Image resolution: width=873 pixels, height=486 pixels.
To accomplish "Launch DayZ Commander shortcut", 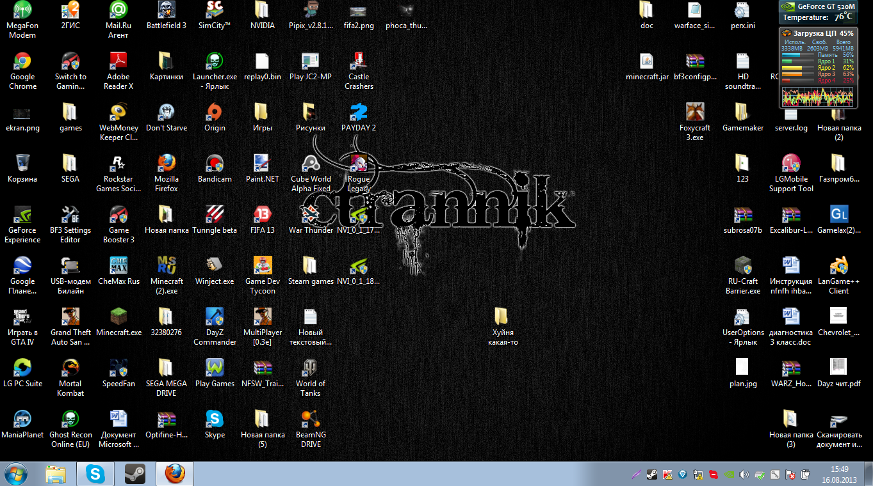I will (x=215, y=327).
